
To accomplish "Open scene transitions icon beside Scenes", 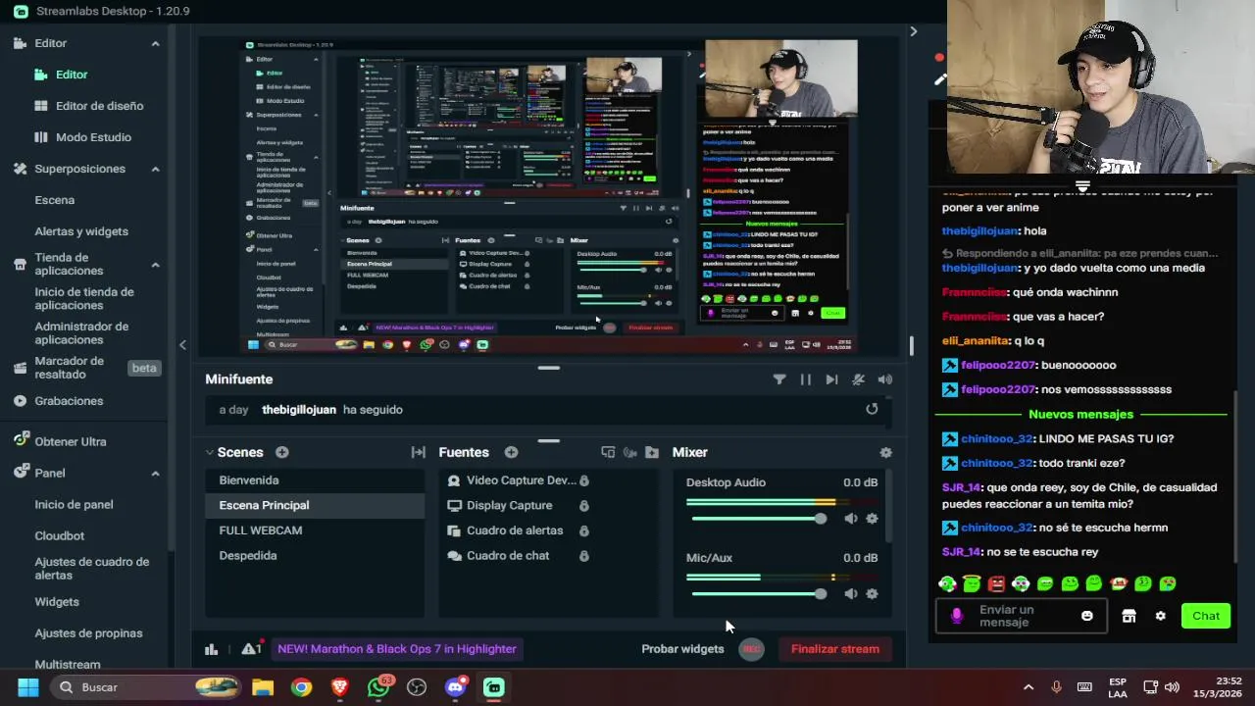I will [x=419, y=452].
